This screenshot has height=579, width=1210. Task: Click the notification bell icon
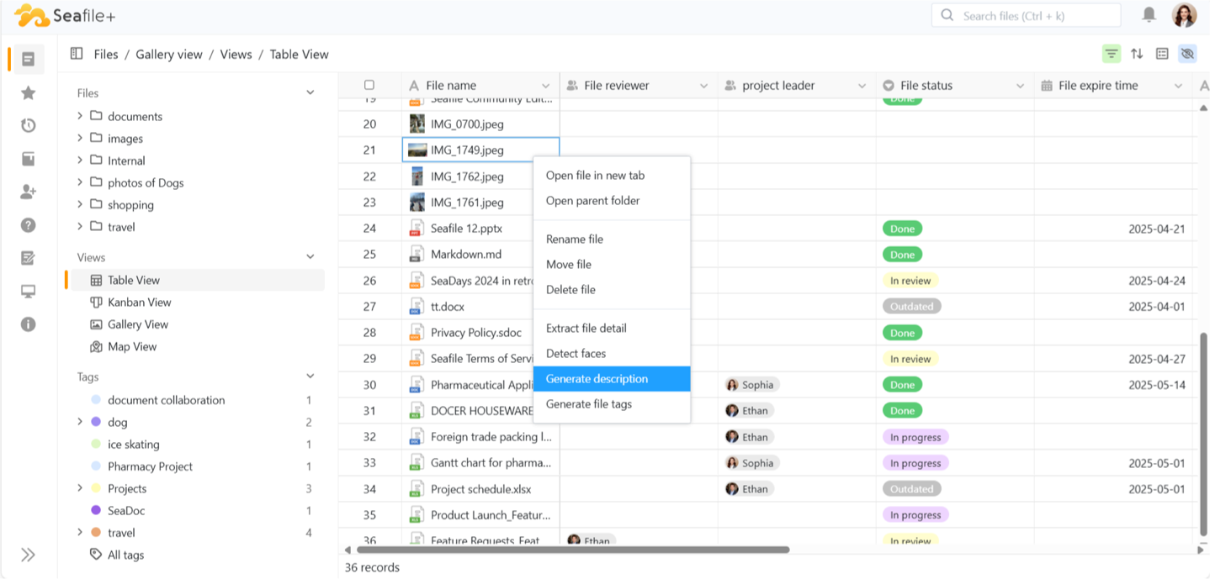pos(1149,14)
